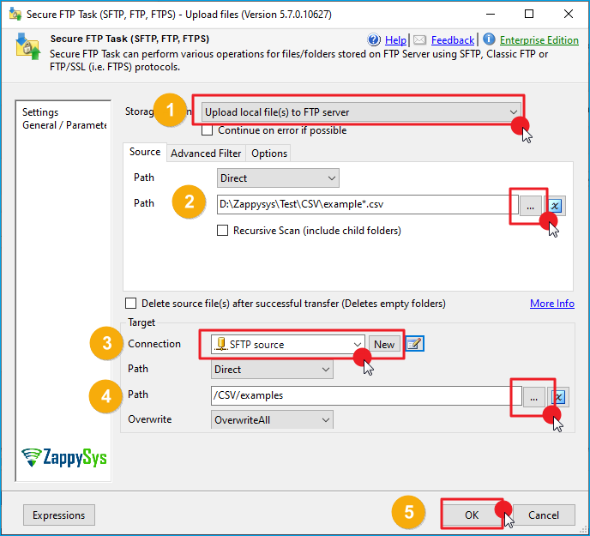
Task: Click the source path variable (x) icon
Action: pos(556,206)
